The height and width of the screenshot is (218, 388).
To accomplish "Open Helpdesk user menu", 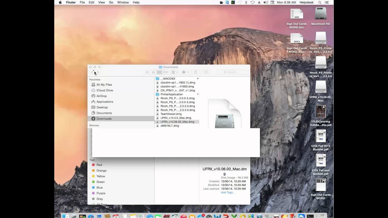I will click(x=306, y=2).
